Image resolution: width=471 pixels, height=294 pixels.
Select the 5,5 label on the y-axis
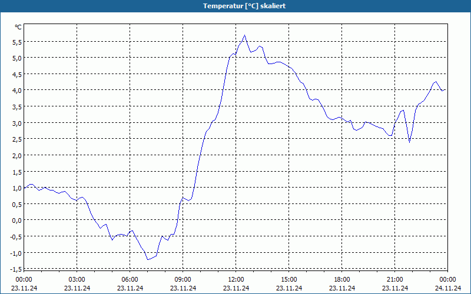pos(17,42)
